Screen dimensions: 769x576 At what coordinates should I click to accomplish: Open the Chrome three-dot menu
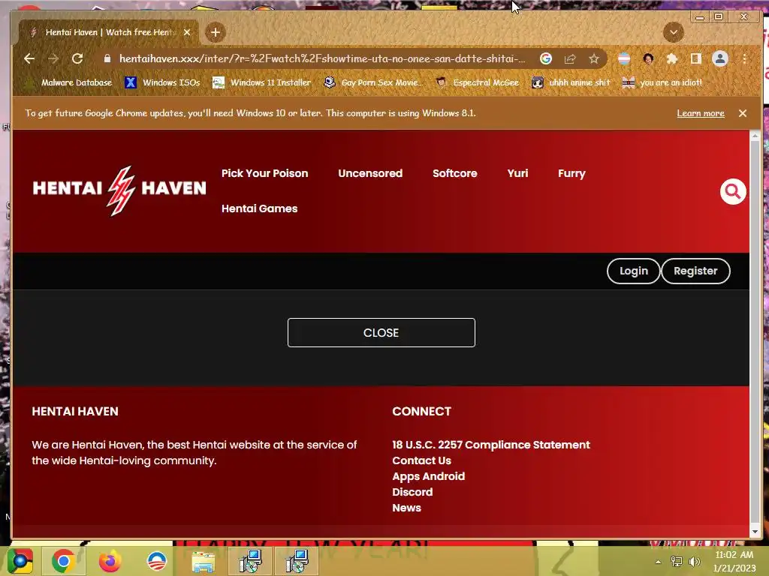tap(744, 58)
